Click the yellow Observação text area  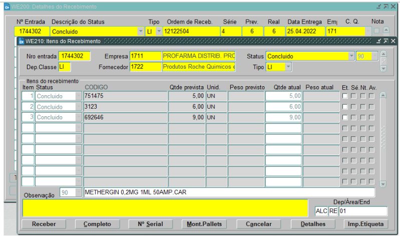pos(165,208)
